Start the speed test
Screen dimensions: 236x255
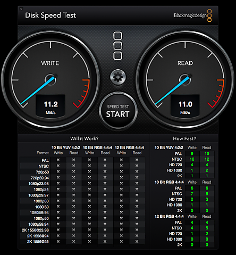point(118,111)
